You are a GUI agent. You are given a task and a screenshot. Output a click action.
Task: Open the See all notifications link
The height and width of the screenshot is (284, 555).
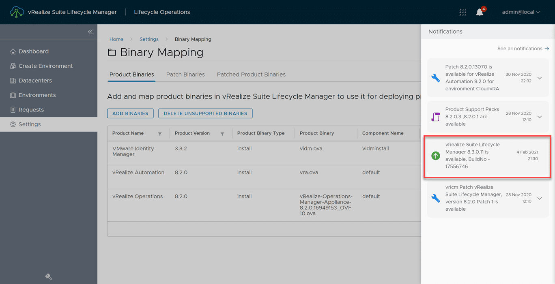click(523, 49)
